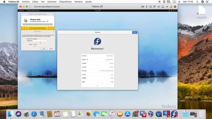
Task: Show more languages with the three dots
Action: click(x=97, y=86)
